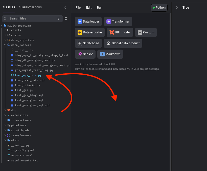Click the pink Sensor diamond icon
The image size is (207, 171).
80,54
